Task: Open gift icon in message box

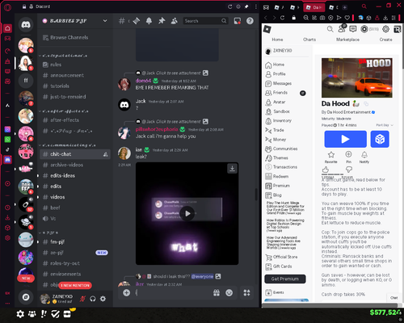Action: coord(217,292)
